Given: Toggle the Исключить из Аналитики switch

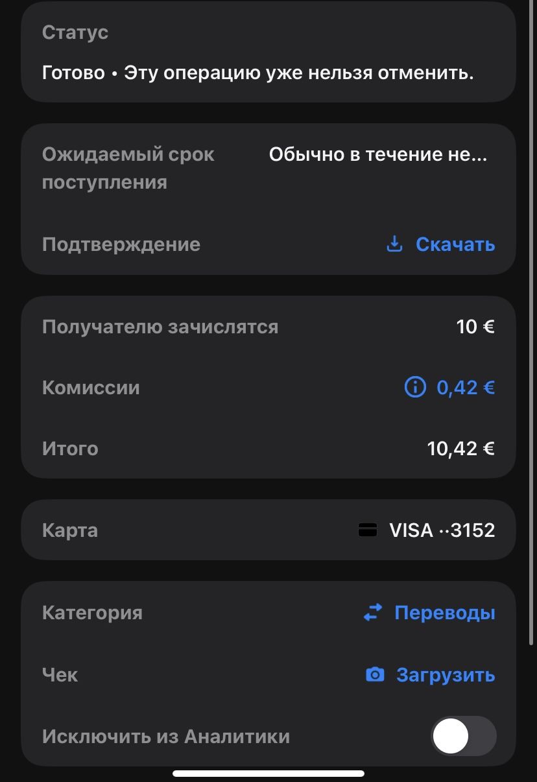Looking at the screenshot, I should click(x=463, y=737).
